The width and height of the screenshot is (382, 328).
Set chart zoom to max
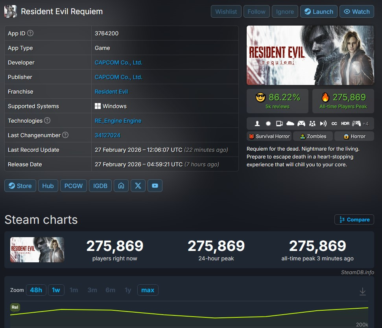click(148, 290)
